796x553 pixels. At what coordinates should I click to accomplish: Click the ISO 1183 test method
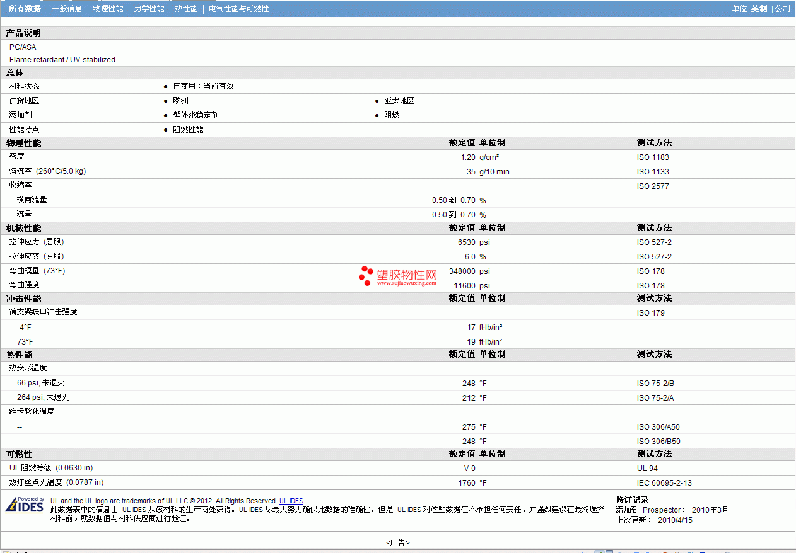coord(653,157)
